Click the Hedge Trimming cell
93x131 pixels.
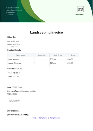pos(21,63)
